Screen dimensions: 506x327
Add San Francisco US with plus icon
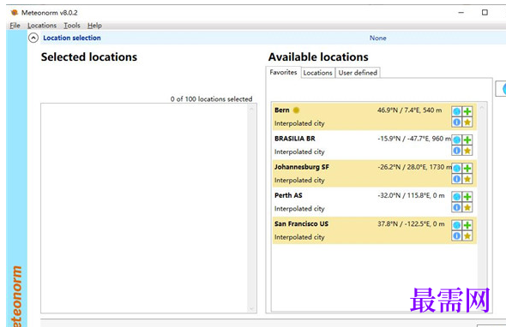[x=467, y=225]
